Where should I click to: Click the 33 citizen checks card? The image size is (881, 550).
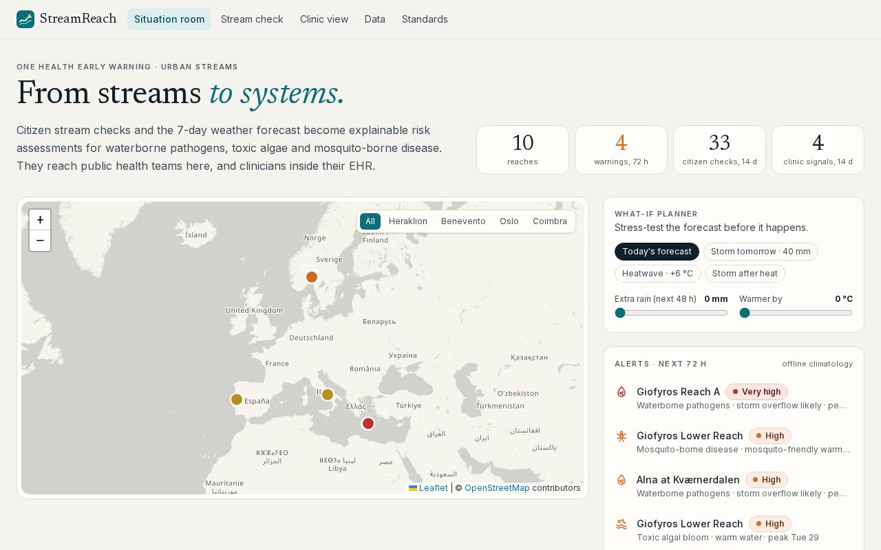click(719, 150)
